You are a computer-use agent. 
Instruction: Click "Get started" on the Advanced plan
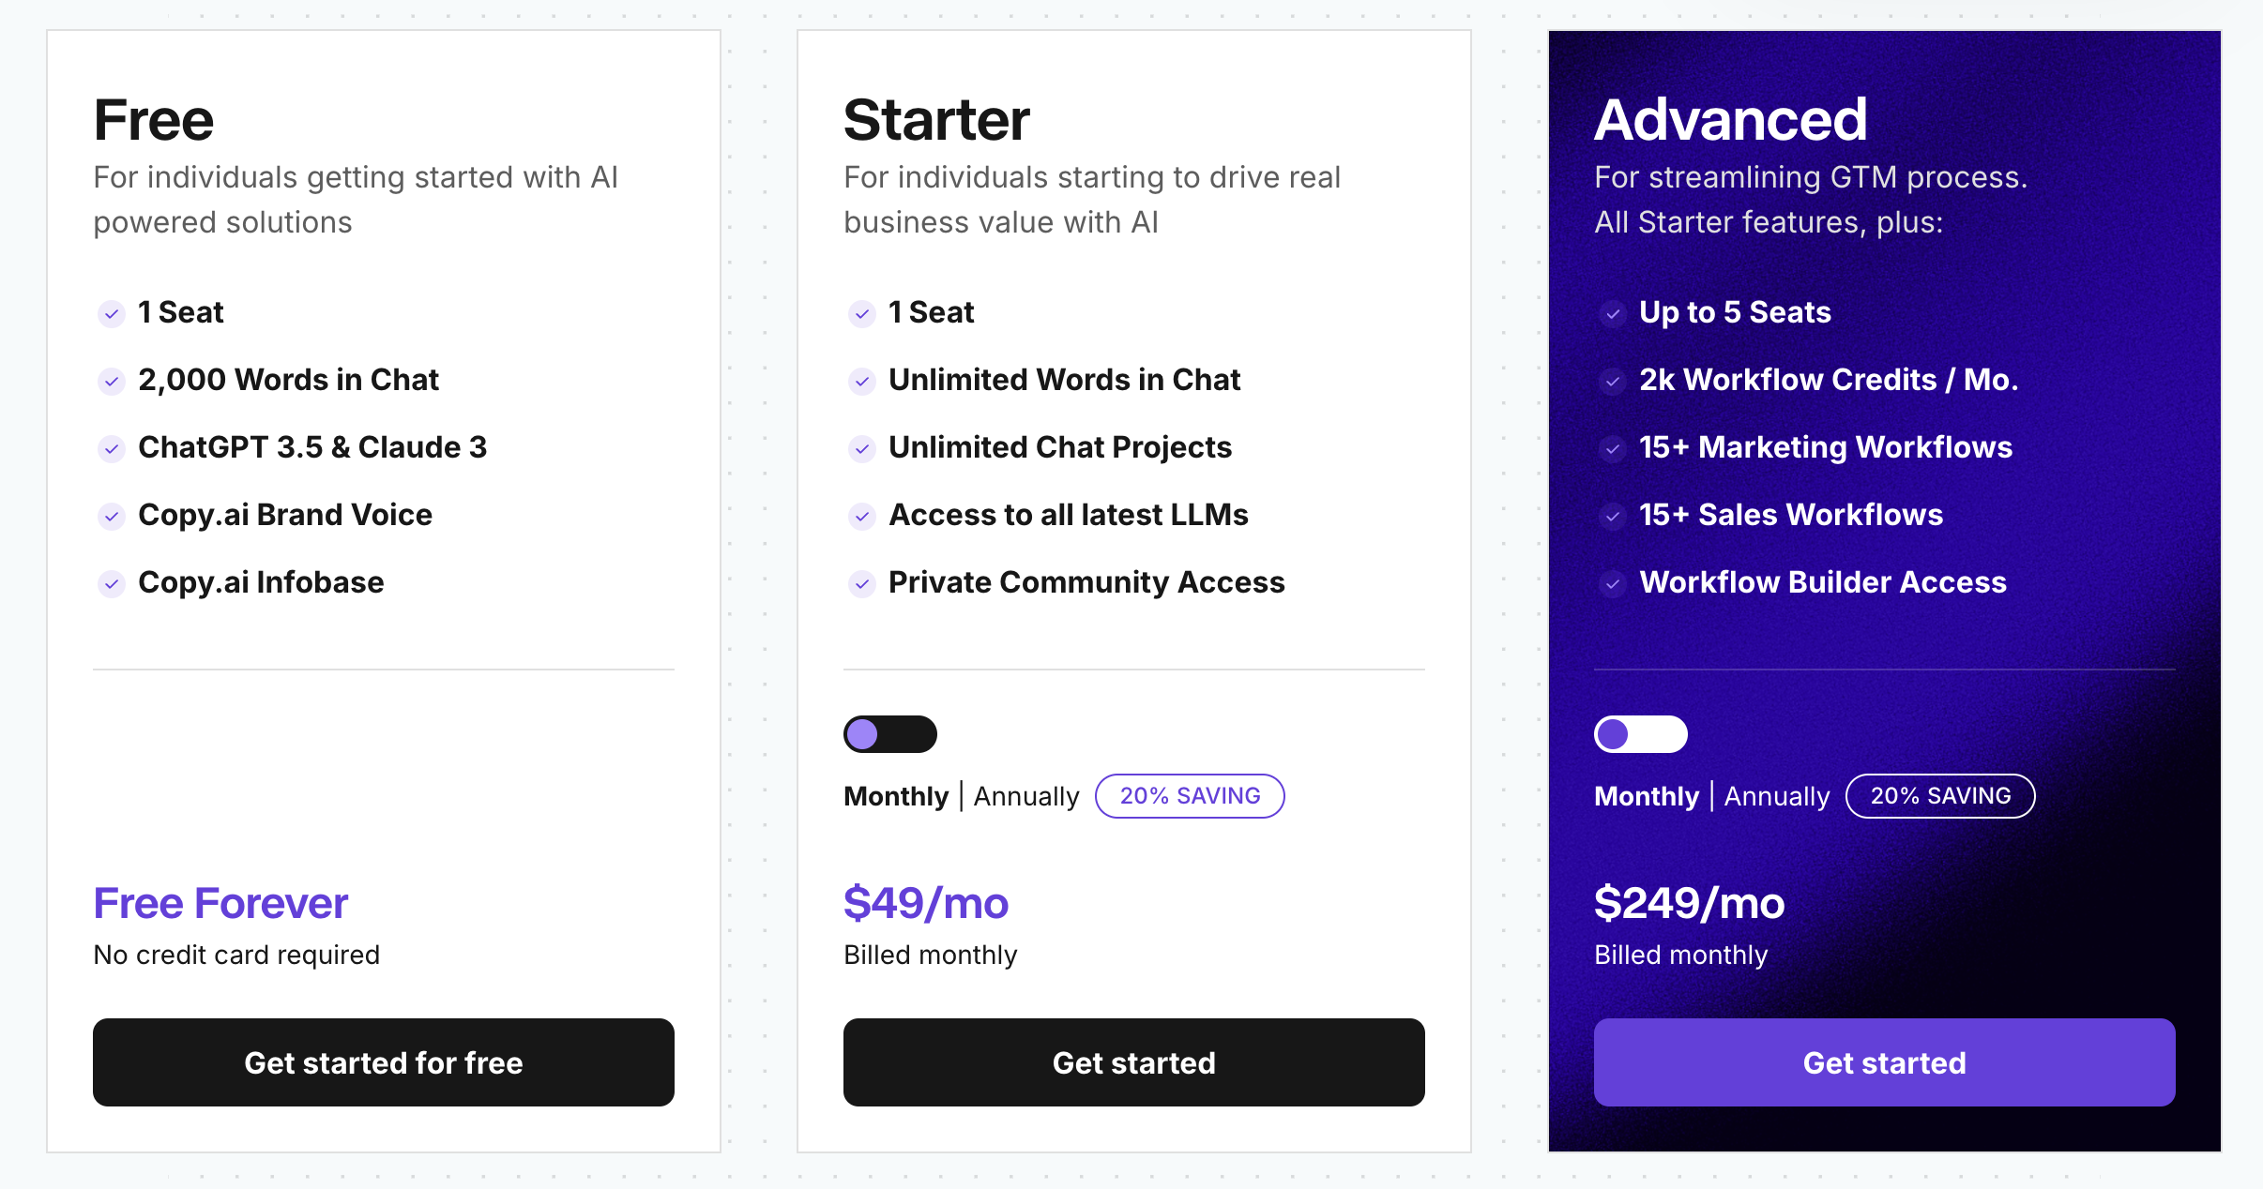(1884, 1062)
